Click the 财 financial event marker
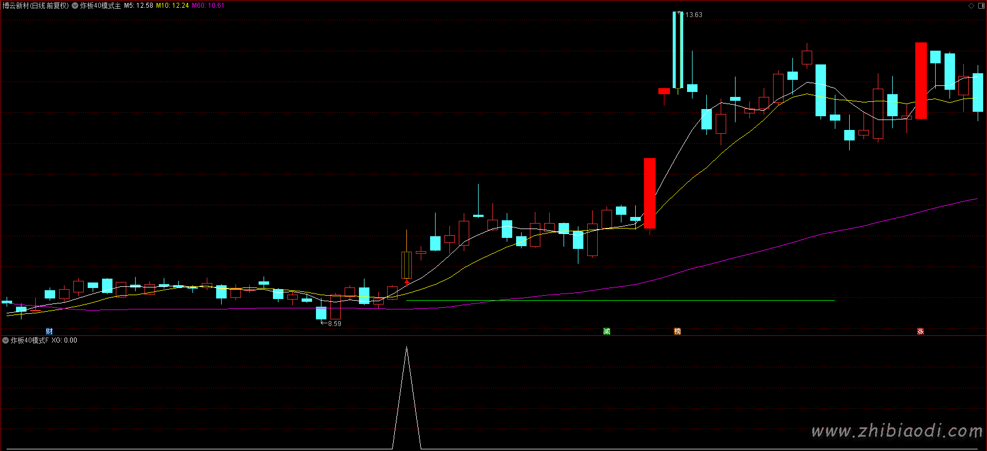 point(49,331)
